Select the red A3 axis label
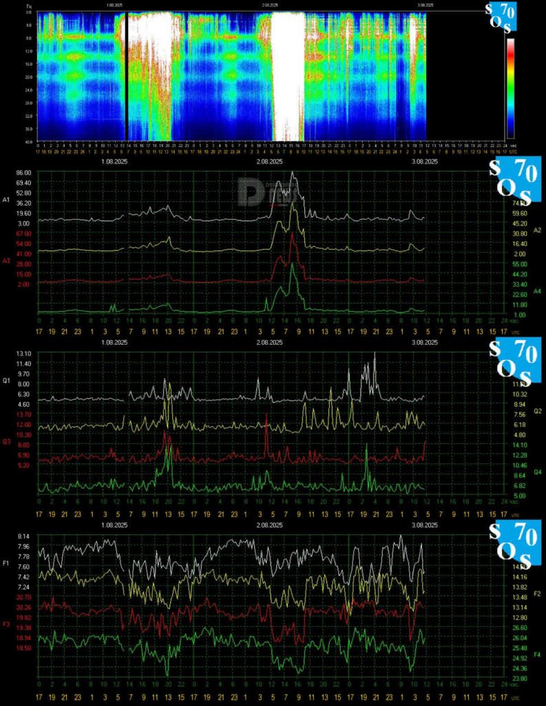 (6, 261)
